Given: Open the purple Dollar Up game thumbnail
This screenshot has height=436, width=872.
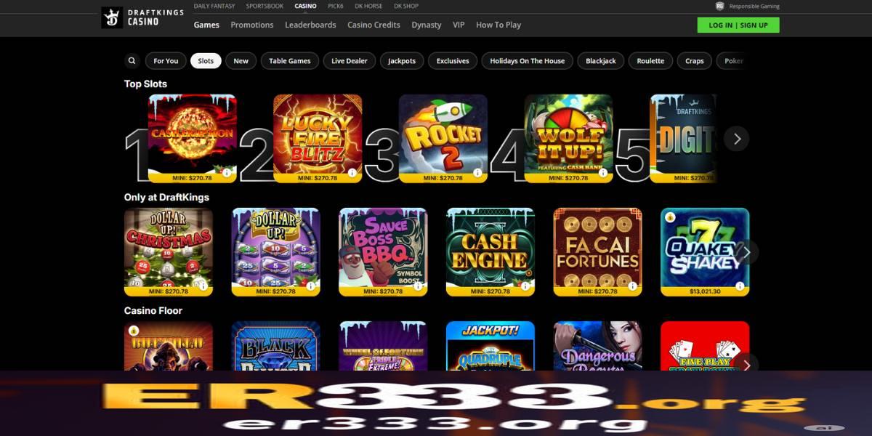Looking at the screenshot, I should coord(276,252).
